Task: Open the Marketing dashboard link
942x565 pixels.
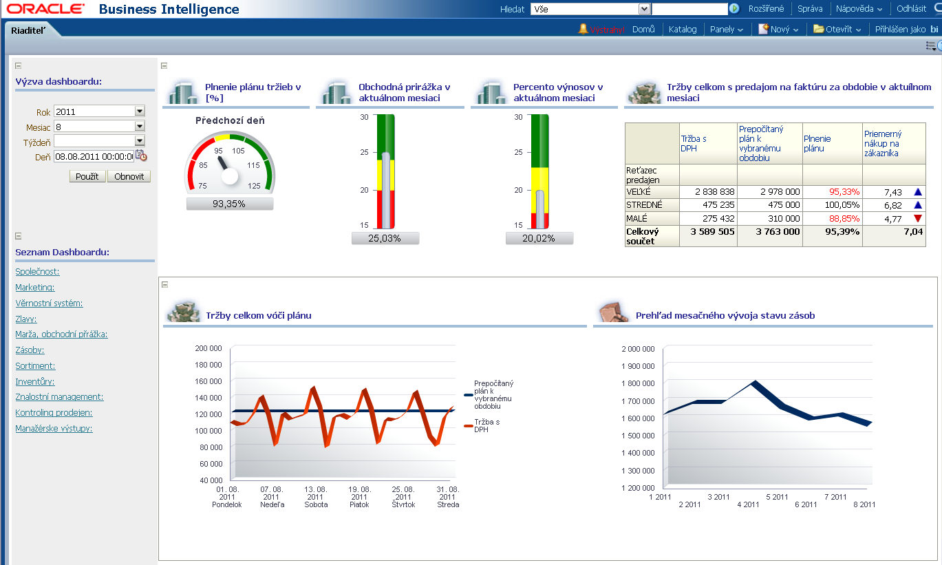Action: pyautogui.click(x=35, y=288)
